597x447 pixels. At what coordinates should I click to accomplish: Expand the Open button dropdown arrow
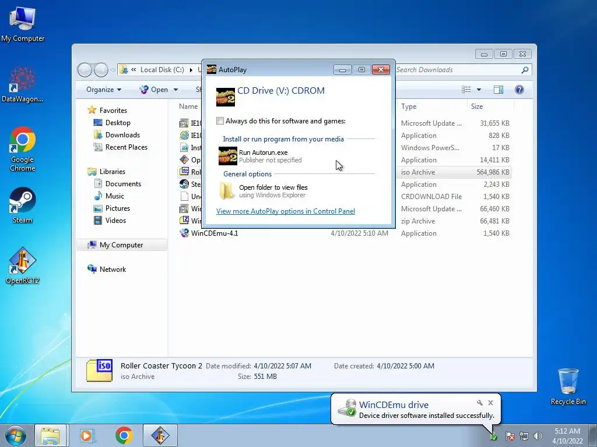coord(175,90)
